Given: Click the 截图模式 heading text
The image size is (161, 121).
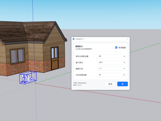Looking at the screenshot, I should (79, 46).
